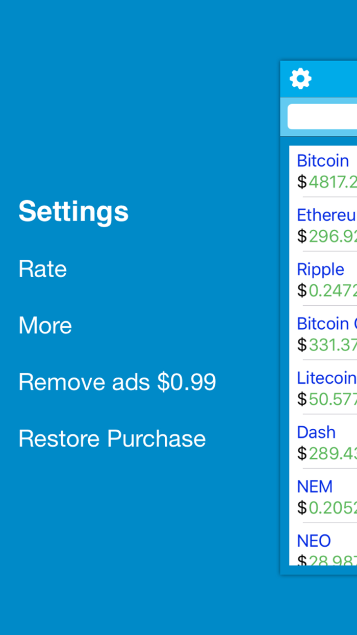Image resolution: width=357 pixels, height=635 pixels.
Task: Select Bitcoin from the coin list
Action: 323,160
